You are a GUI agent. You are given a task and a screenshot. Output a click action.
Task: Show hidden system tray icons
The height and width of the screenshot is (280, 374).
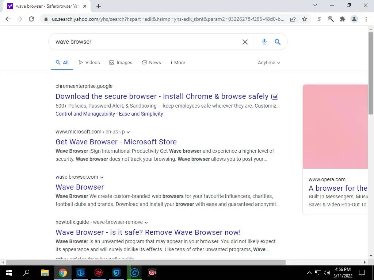point(309,273)
